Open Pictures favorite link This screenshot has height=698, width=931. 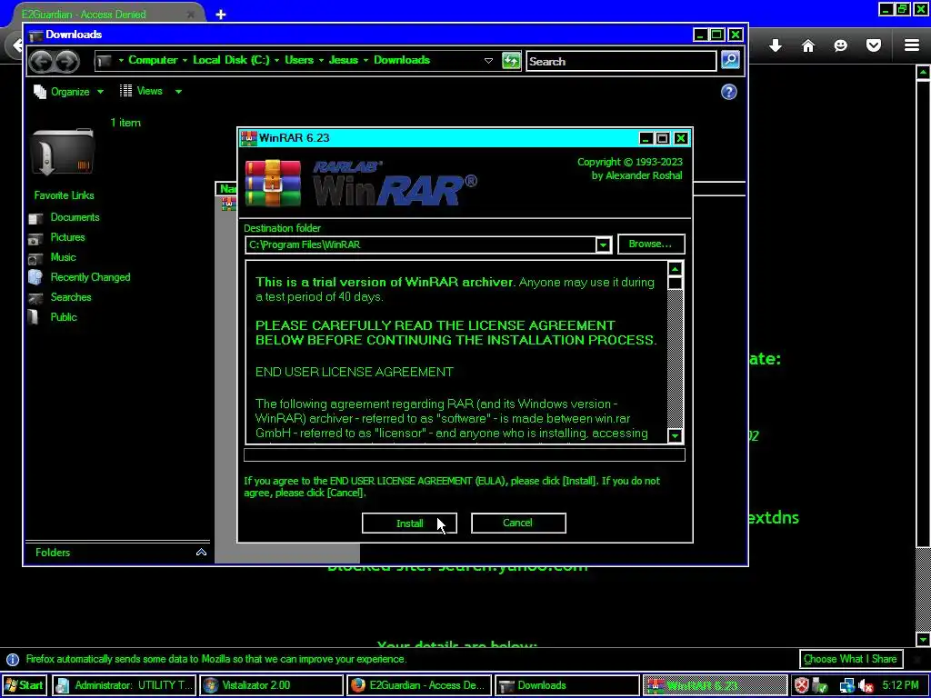pos(67,237)
